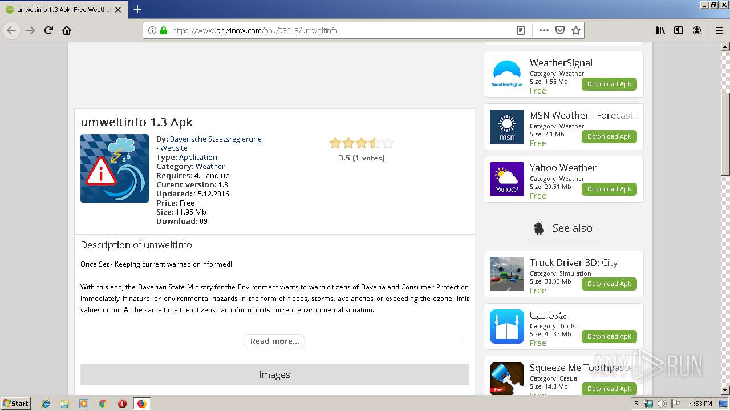Click the MSN Weather app icon

[507, 127]
